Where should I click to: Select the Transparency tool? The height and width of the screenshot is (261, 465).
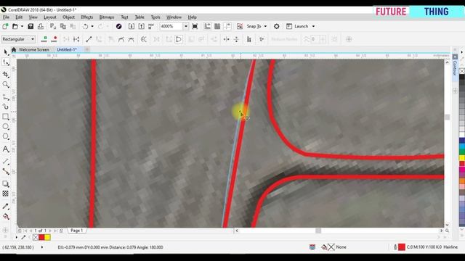5,194
